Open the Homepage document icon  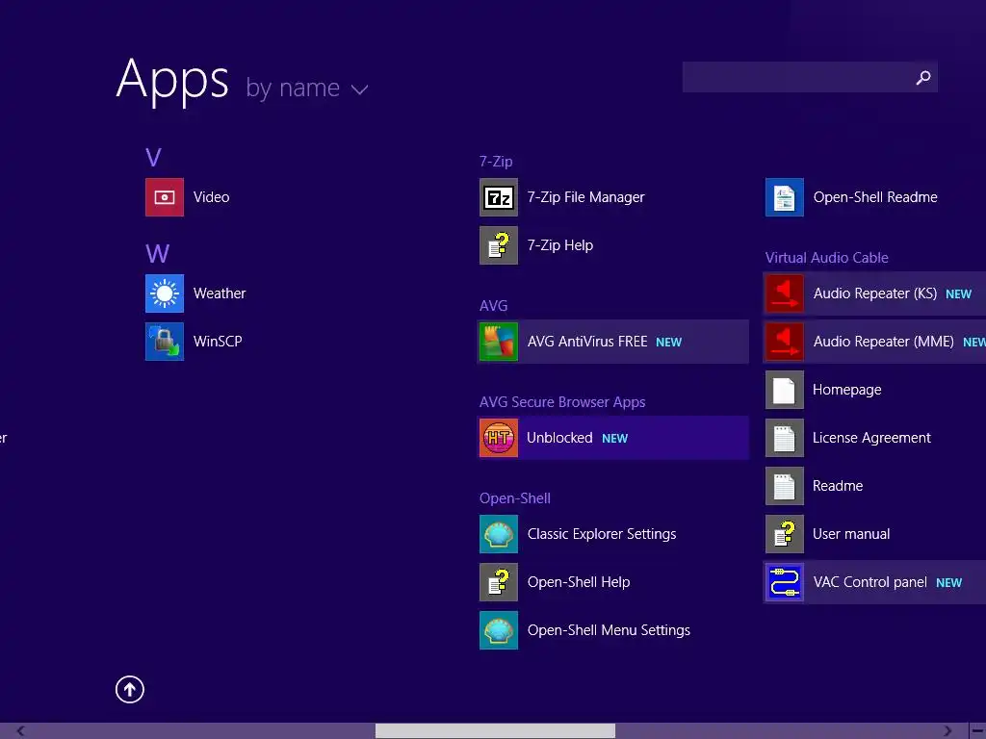pos(784,390)
